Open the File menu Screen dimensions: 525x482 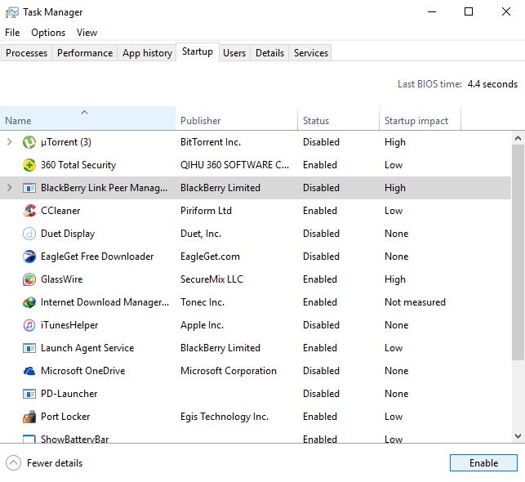[x=12, y=33]
